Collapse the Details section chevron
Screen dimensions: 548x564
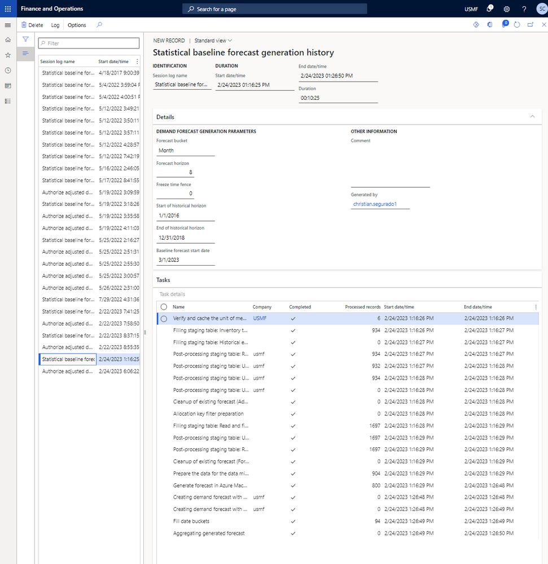[x=533, y=117]
